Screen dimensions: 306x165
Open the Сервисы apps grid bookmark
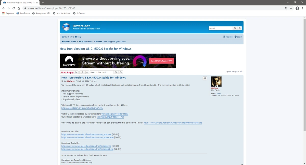(x=8, y=13)
